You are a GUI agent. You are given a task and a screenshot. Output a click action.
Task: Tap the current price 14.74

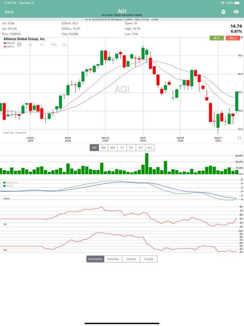(x=236, y=26)
